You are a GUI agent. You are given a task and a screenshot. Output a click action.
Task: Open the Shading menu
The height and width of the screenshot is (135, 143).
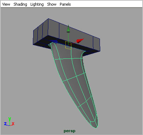(20, 4)
